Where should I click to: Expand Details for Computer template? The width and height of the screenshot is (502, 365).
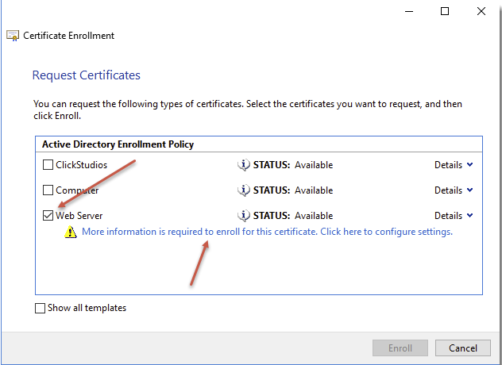click(454, 190)
